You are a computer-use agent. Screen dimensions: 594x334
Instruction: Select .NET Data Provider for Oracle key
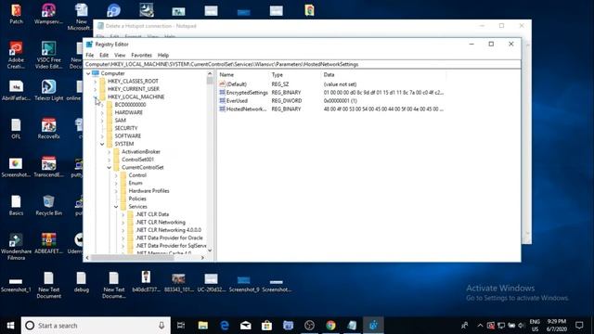click(x=169, y=238)
